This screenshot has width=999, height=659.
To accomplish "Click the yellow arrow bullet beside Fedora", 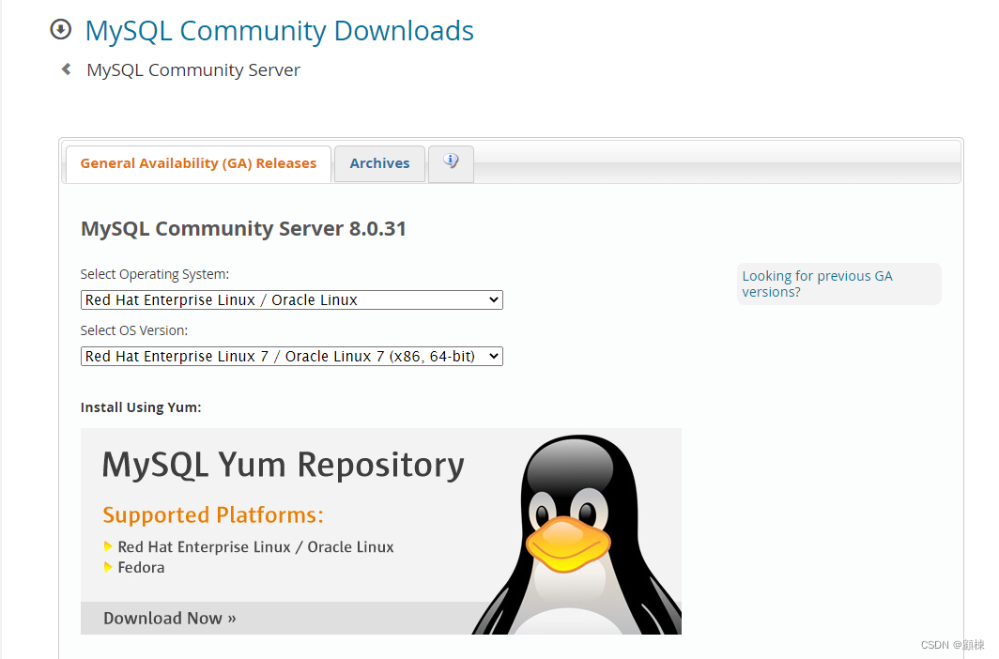I will 110,567.
